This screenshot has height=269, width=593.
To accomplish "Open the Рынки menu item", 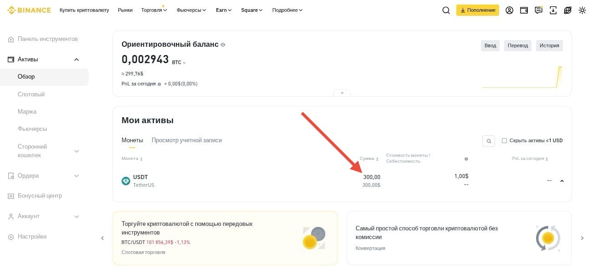I will (x=125, y=10).
